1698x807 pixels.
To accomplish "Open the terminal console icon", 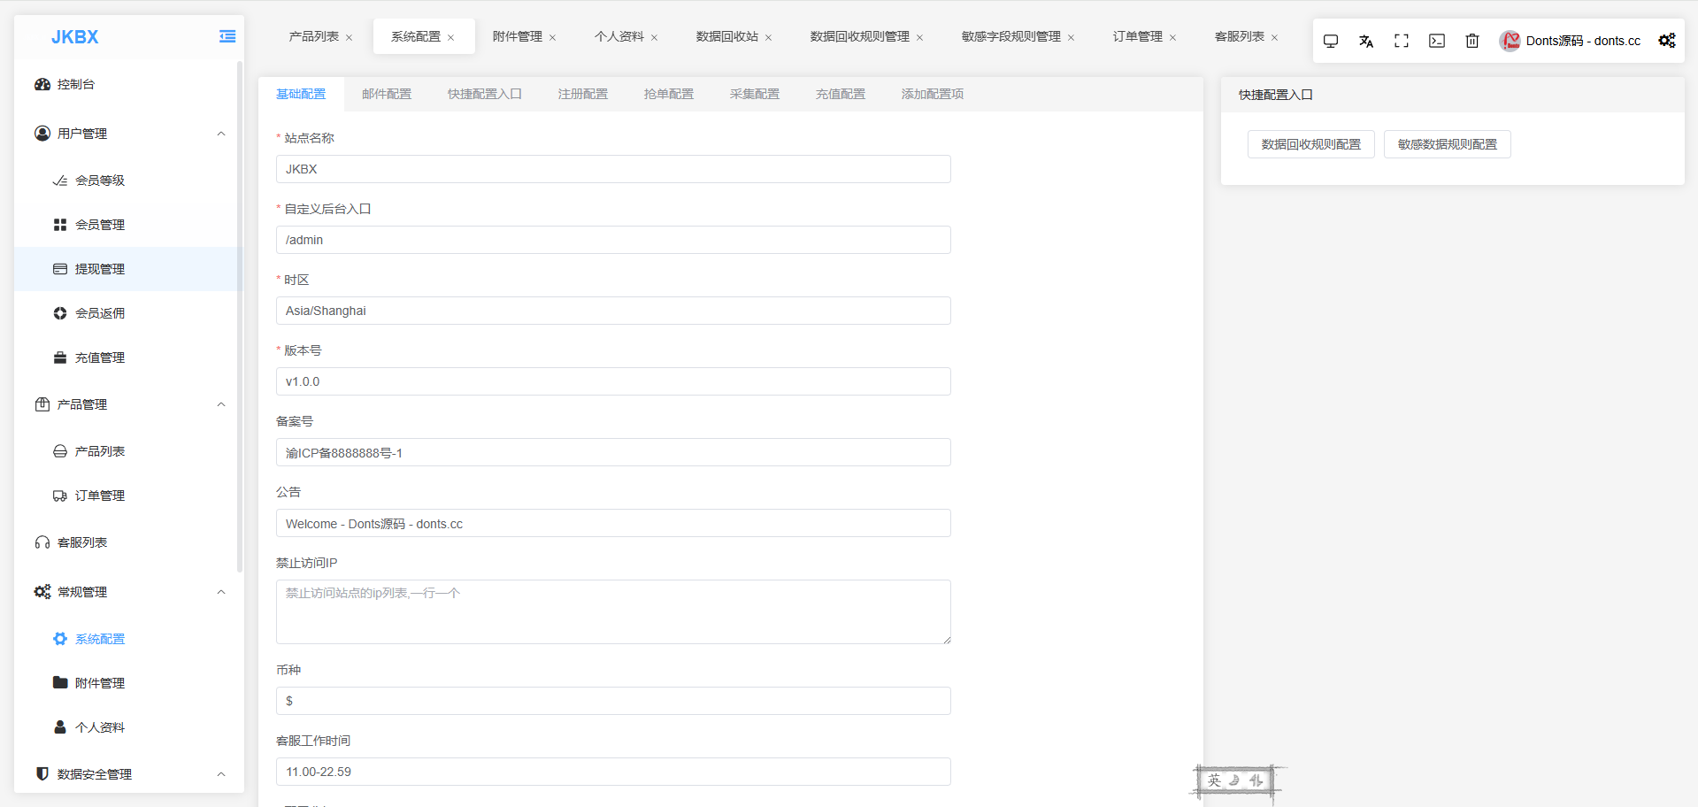I will 1437,41.
